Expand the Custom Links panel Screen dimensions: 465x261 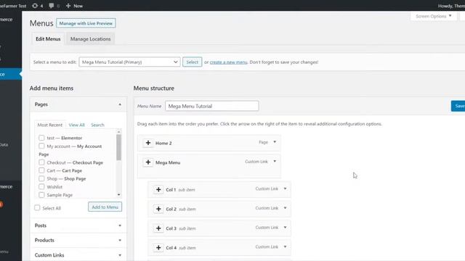click(x=120, y=255)
